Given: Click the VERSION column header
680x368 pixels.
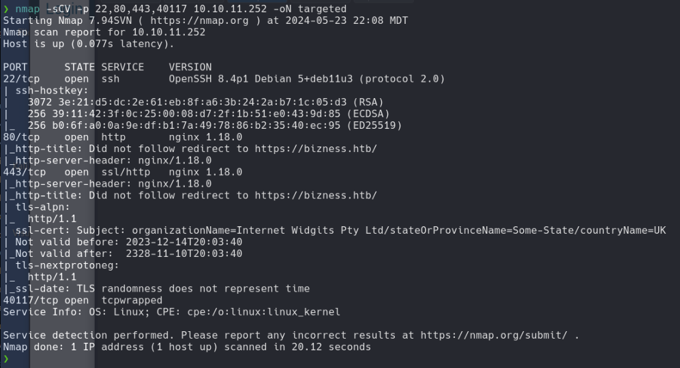Looking at the screenshot, I should (190, 67).
